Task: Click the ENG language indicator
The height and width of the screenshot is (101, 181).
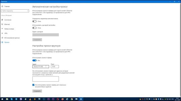Action: coord(173,99)
